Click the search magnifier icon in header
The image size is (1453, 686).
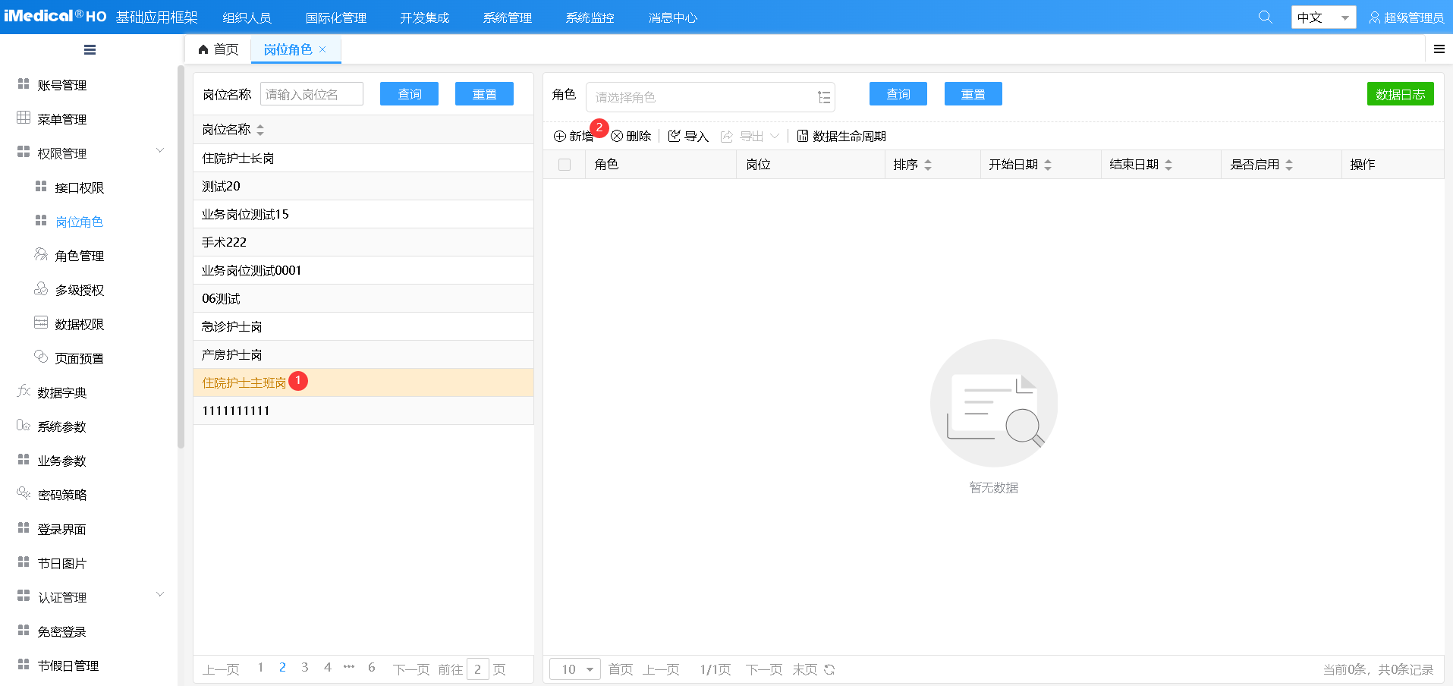pyautogui.click(x=1265, y=17)
